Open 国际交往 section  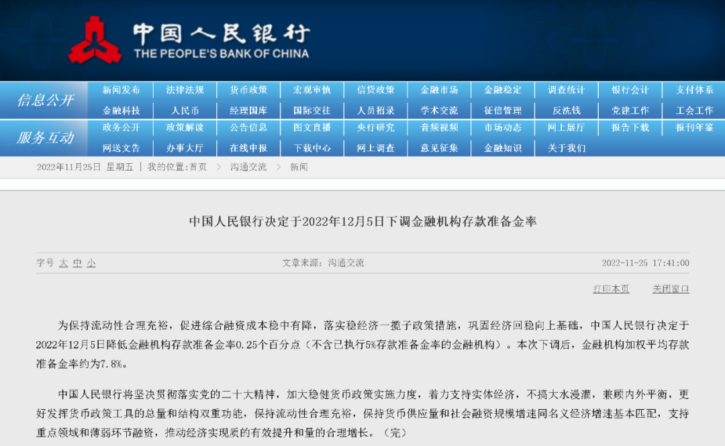(312, 111)
